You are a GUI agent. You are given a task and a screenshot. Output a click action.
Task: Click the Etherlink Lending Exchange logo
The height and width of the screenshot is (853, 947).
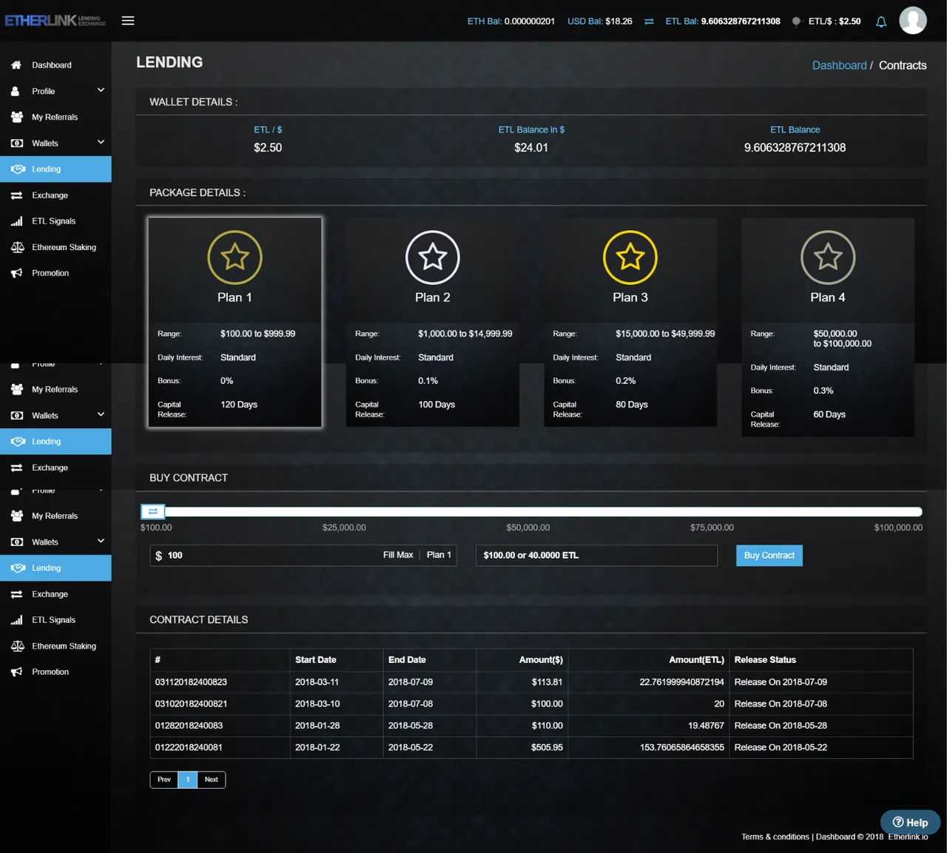(55, 21)
